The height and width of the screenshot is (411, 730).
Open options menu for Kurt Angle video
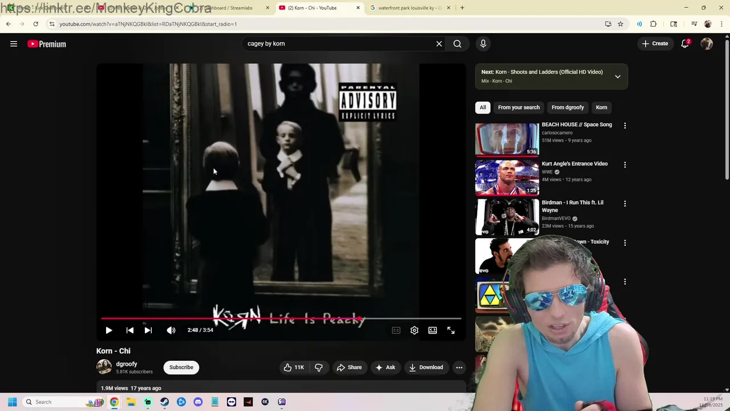click(624, 164)
